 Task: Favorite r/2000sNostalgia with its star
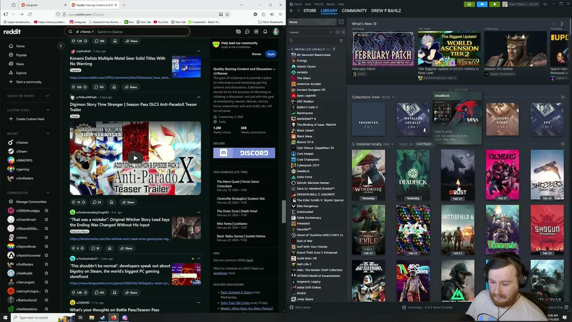point(46,211)
